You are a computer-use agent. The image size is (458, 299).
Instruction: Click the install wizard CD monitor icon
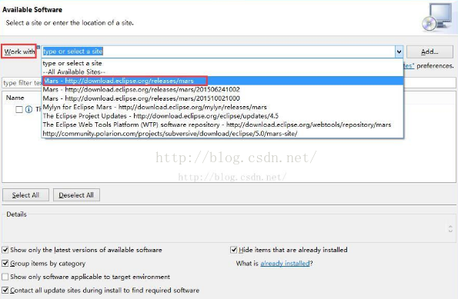(x=437, y=18)
